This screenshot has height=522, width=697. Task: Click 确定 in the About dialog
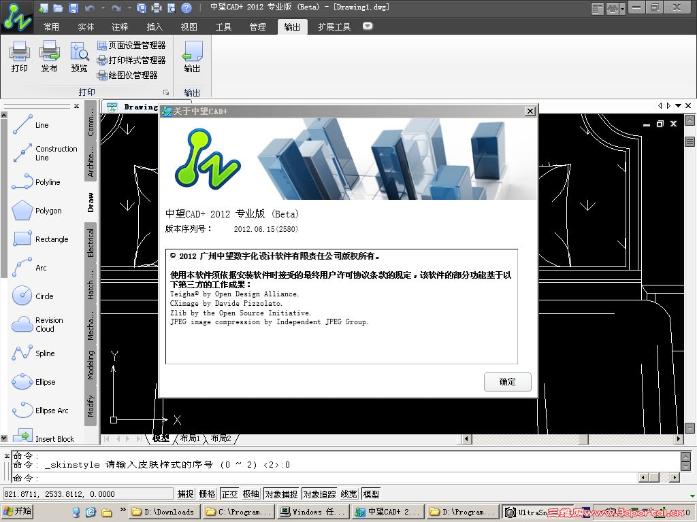tap(507, 382)
